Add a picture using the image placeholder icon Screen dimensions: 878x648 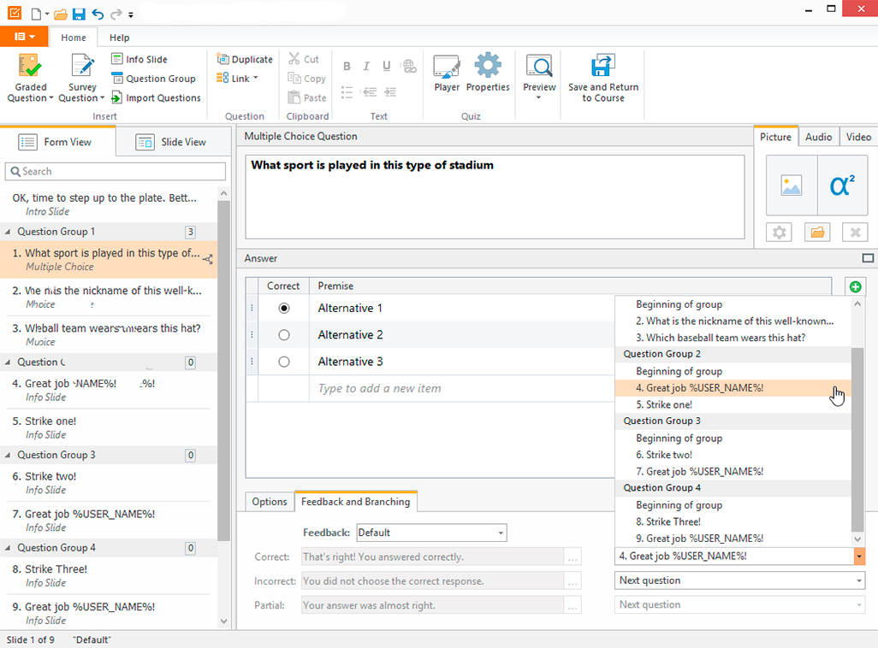[792, 185]
